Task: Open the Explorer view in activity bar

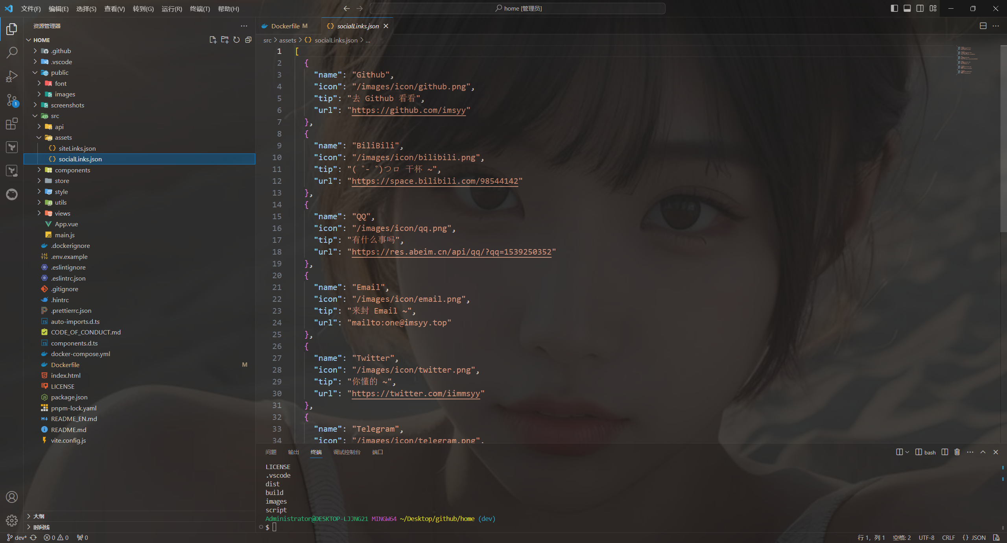Action: [12, 29]
